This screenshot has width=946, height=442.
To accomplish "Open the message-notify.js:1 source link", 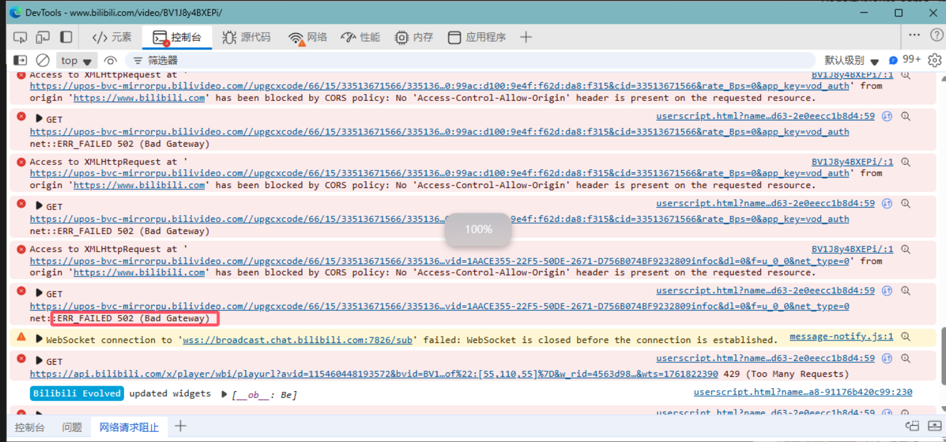I will [x=841, y=337].
